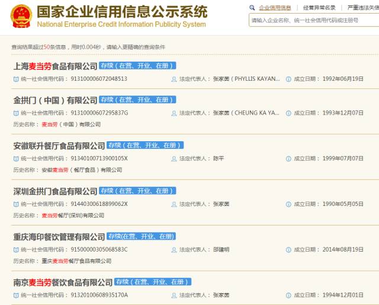Click the National Enterprise Credit site title
Viewport: 379px width, 305px height.
(122, 16)
